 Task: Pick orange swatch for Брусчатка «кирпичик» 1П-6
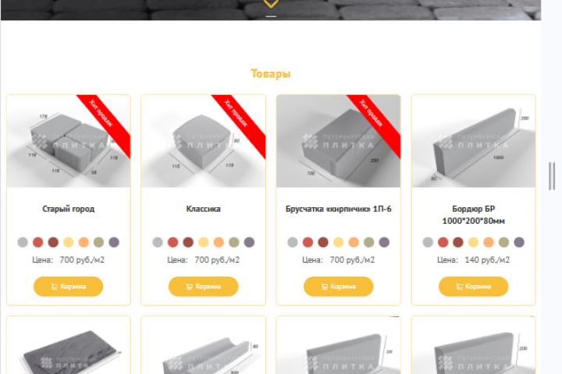(354, 242)
